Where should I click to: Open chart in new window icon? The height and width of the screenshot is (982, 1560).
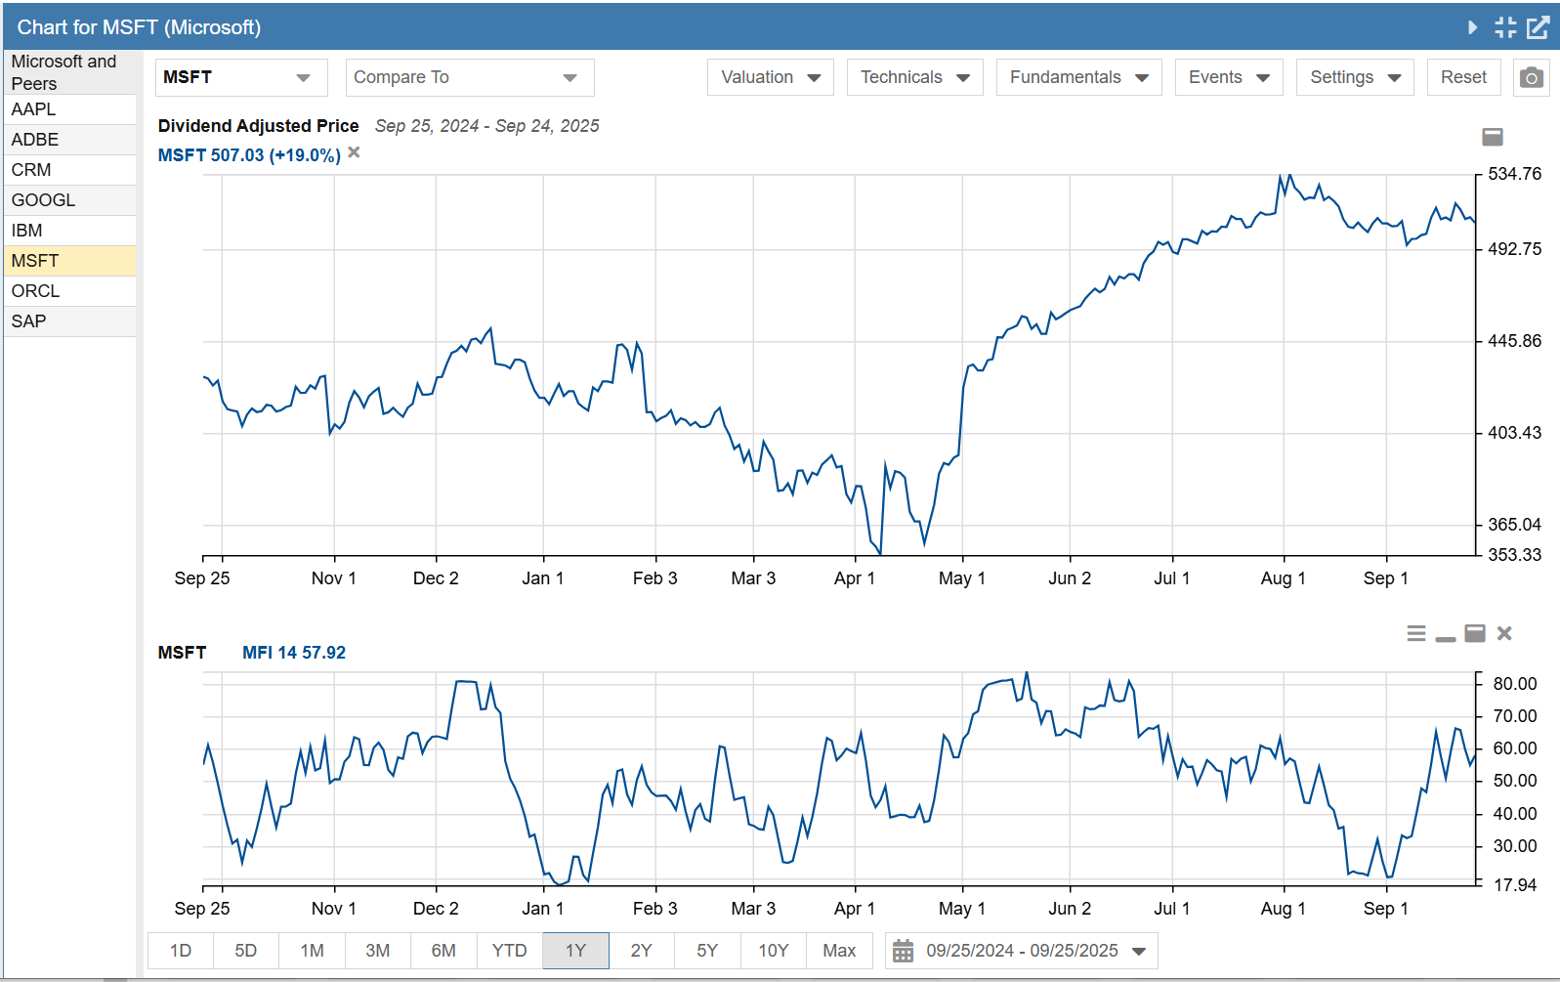(x=1538, y=27)
